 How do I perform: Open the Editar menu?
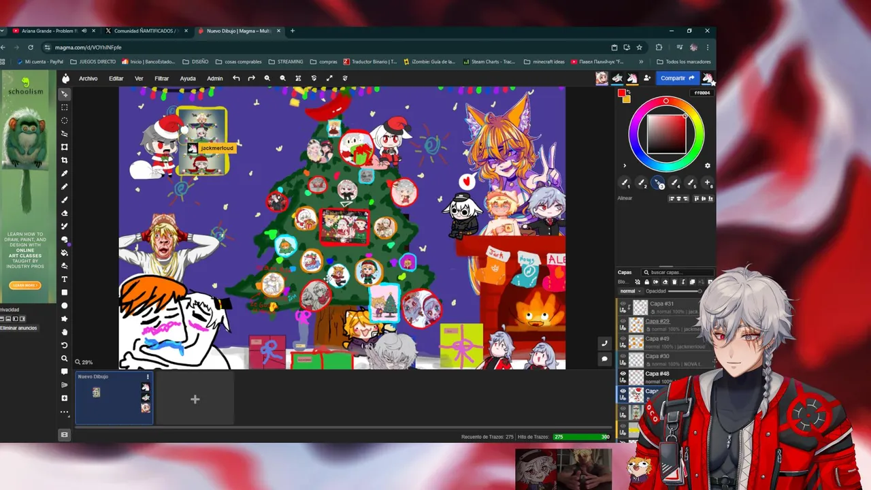tap(116, 78)
